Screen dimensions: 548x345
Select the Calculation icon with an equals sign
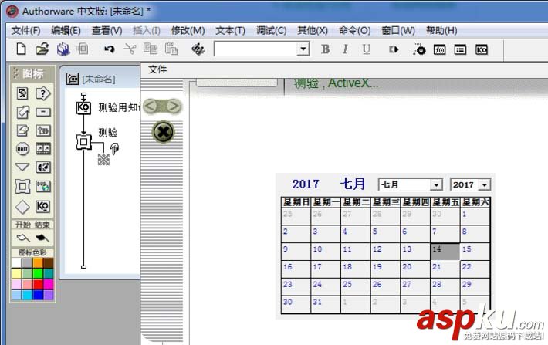pos(43,112)
